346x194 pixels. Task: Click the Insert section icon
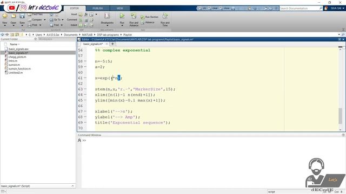click(81, 15)
